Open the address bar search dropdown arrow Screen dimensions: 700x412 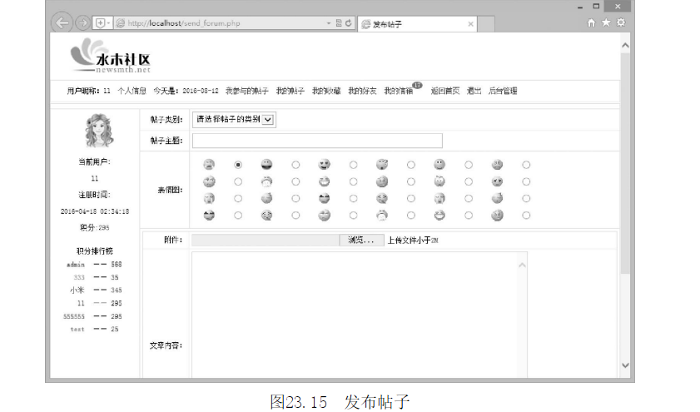coord(329,23)
